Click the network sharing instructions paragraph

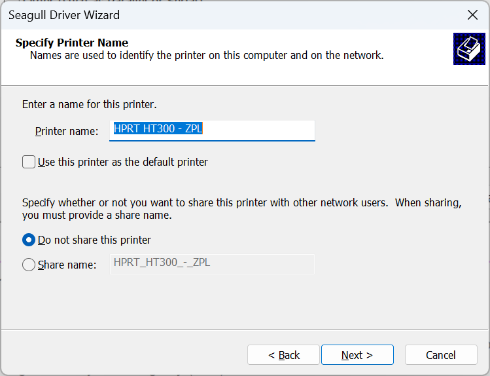tap(242, 209)
